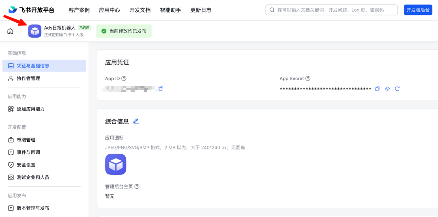The width and height of the screenshot is (438, 217).
Task: Click the 协作者管理 sidebar icon
Action: 11,79
